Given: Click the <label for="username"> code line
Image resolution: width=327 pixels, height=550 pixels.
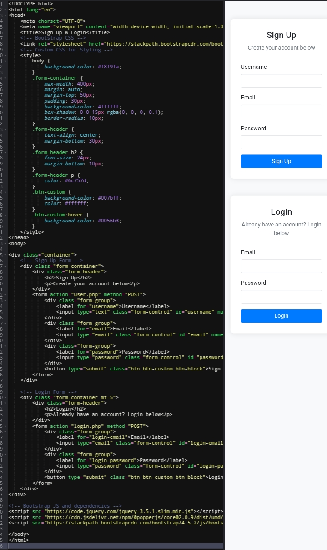Looking at the screenshot, I should click(113, 306).
